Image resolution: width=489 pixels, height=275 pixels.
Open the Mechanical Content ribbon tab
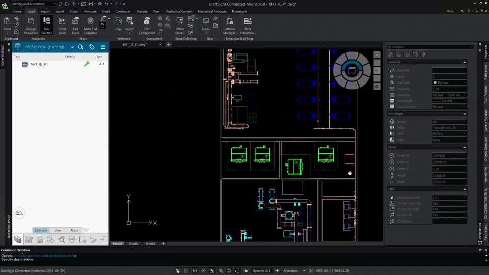179,11
